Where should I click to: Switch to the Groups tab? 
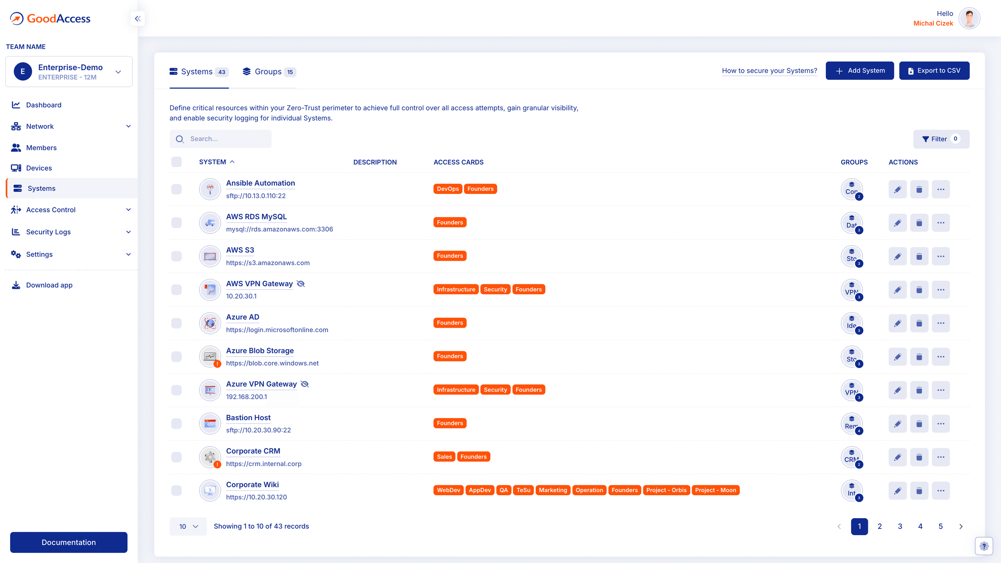coord(269,72)
